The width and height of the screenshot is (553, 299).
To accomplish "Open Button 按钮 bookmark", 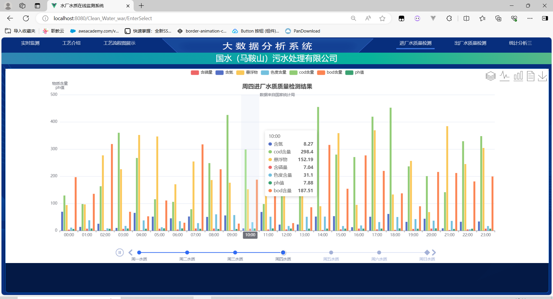I will 256,31.
